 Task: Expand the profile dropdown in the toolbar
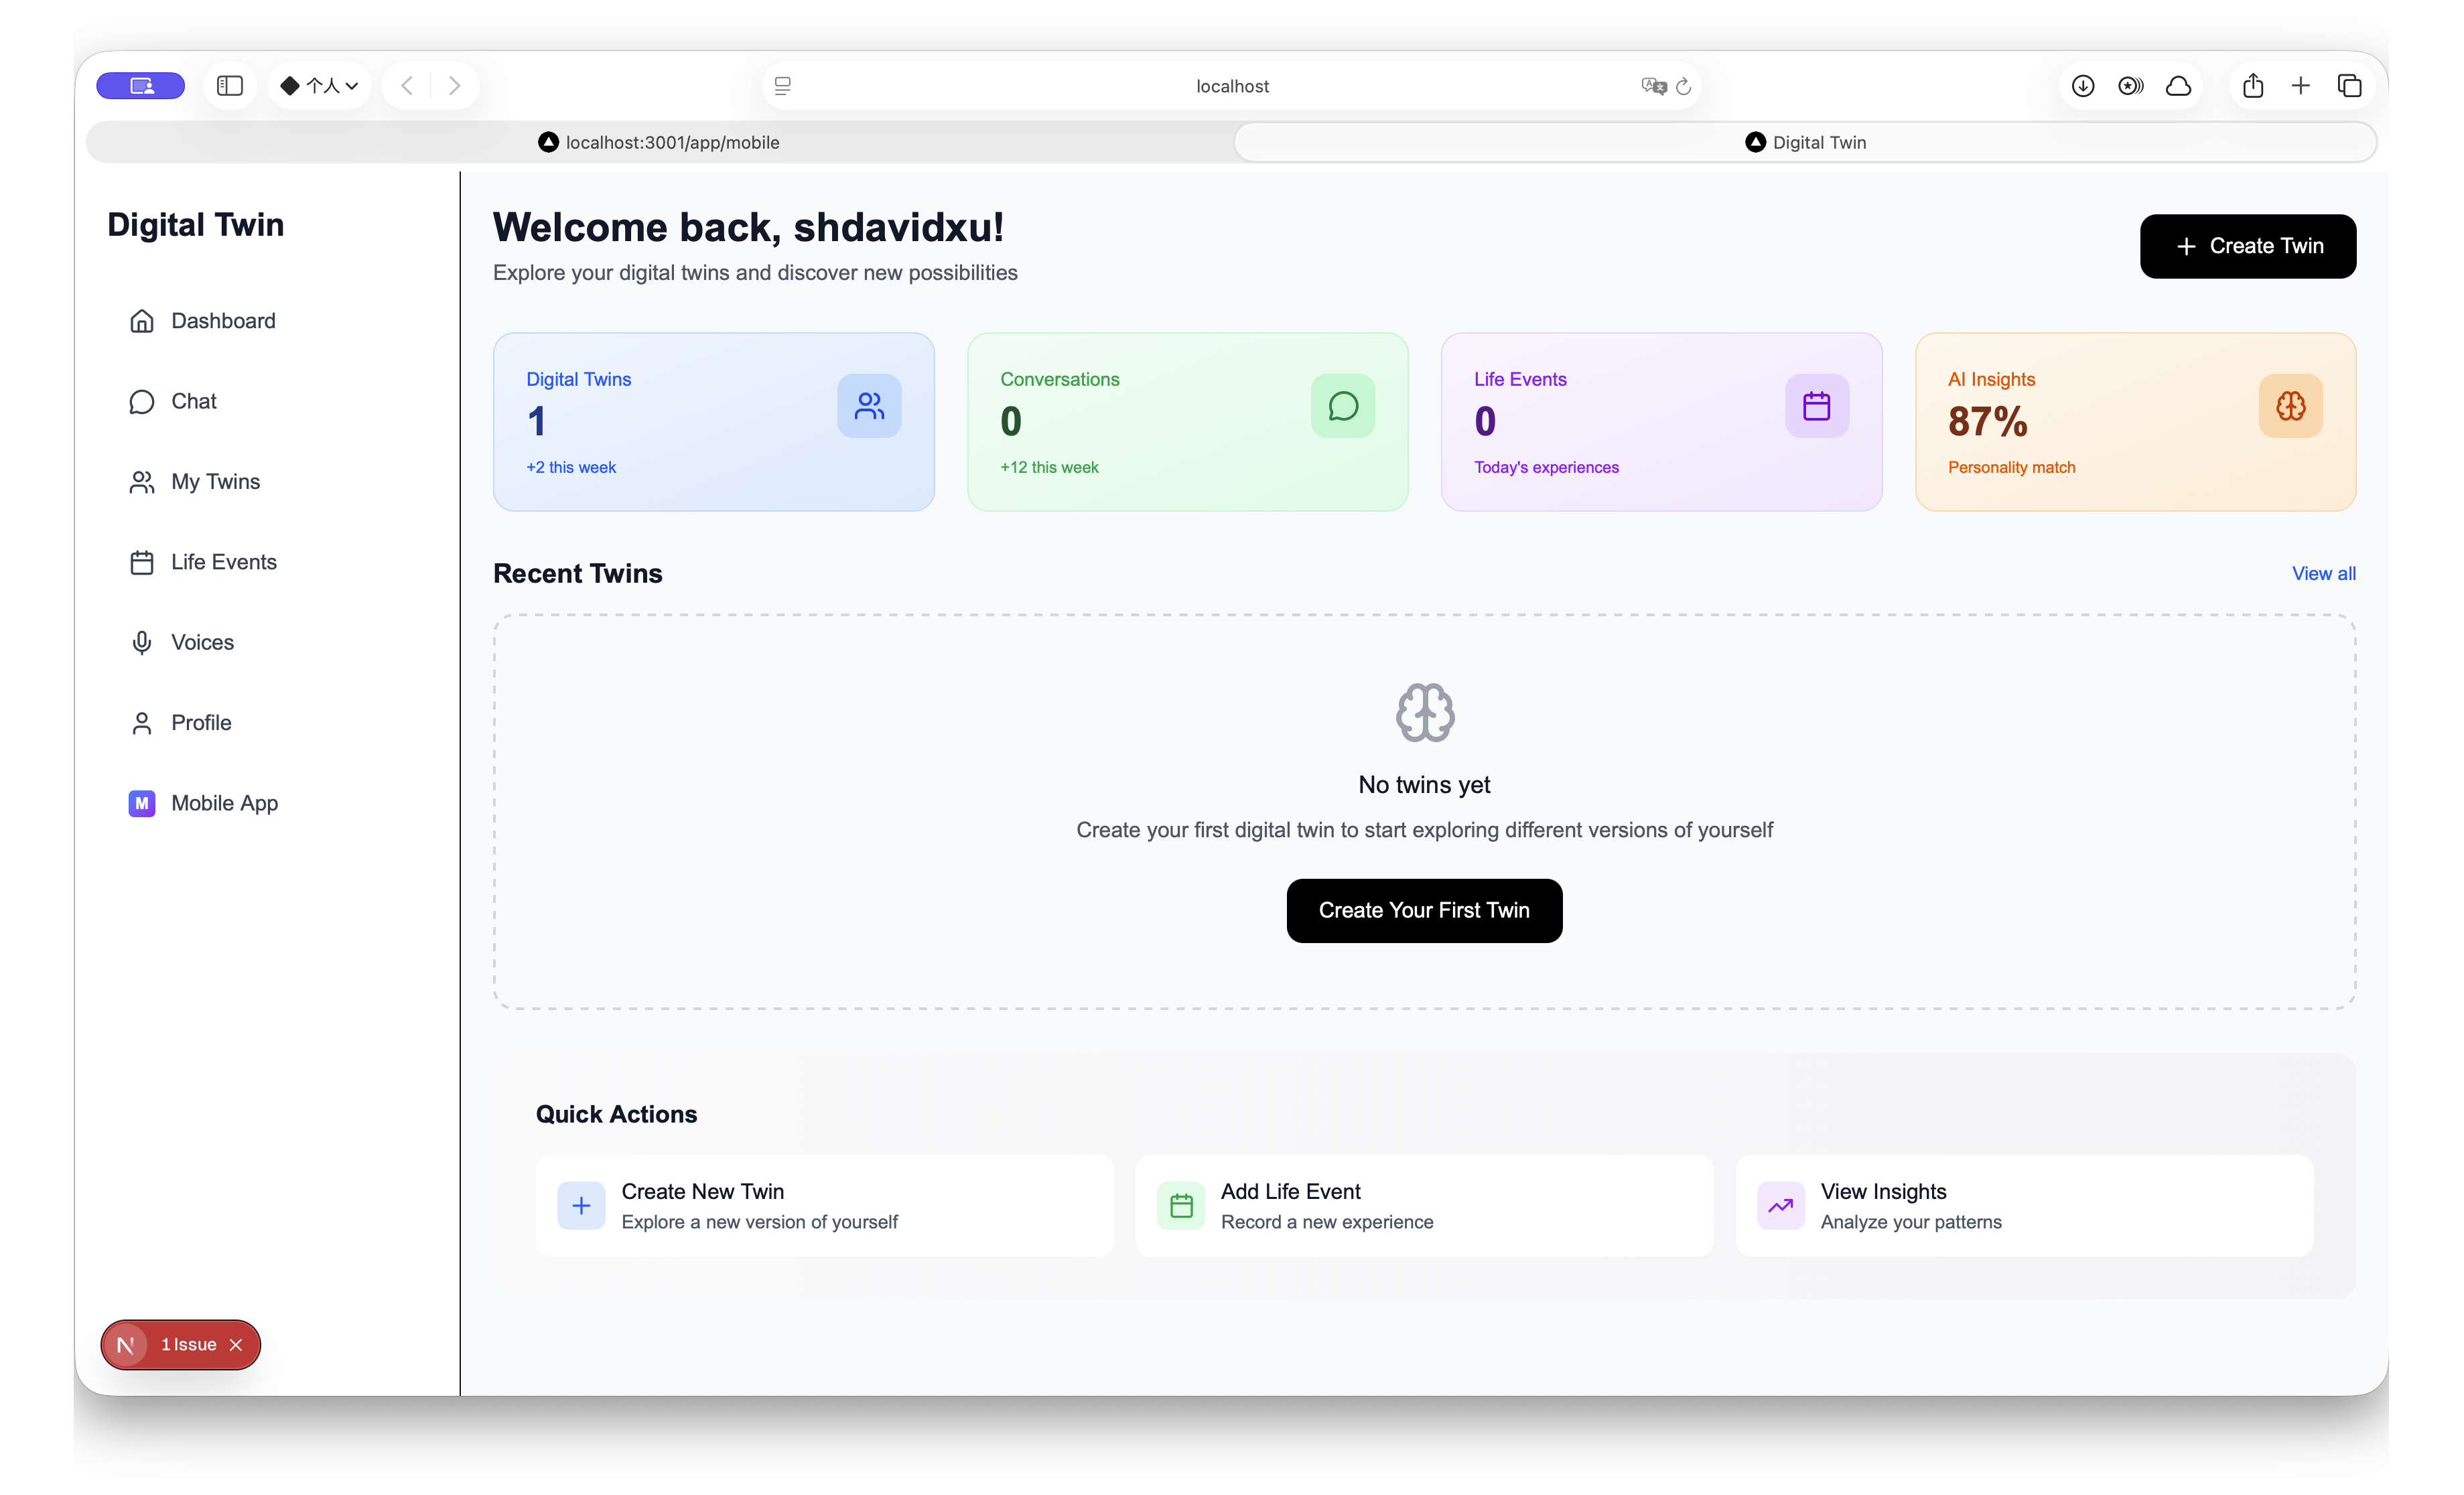pos(320,86)
